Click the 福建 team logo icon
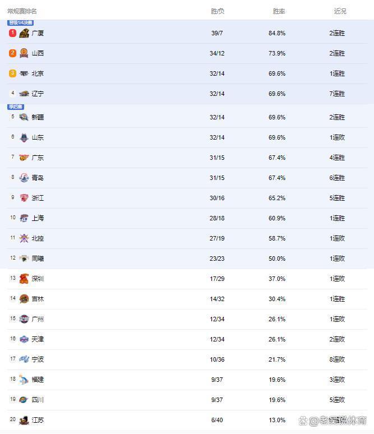The width and height of the screenshot is (374, 434). click(x=24, y=380)
